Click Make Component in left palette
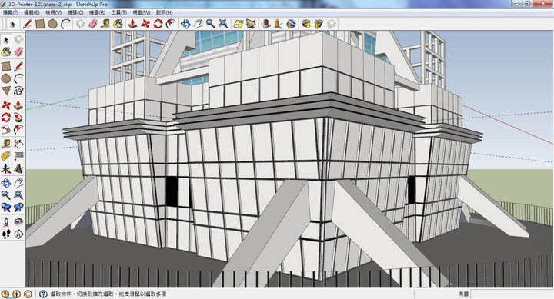This screenshot has width=554, height=299. 18,39
